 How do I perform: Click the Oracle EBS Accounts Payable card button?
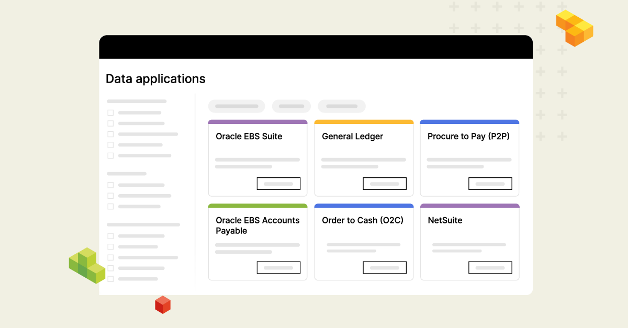tap(278, 267)
